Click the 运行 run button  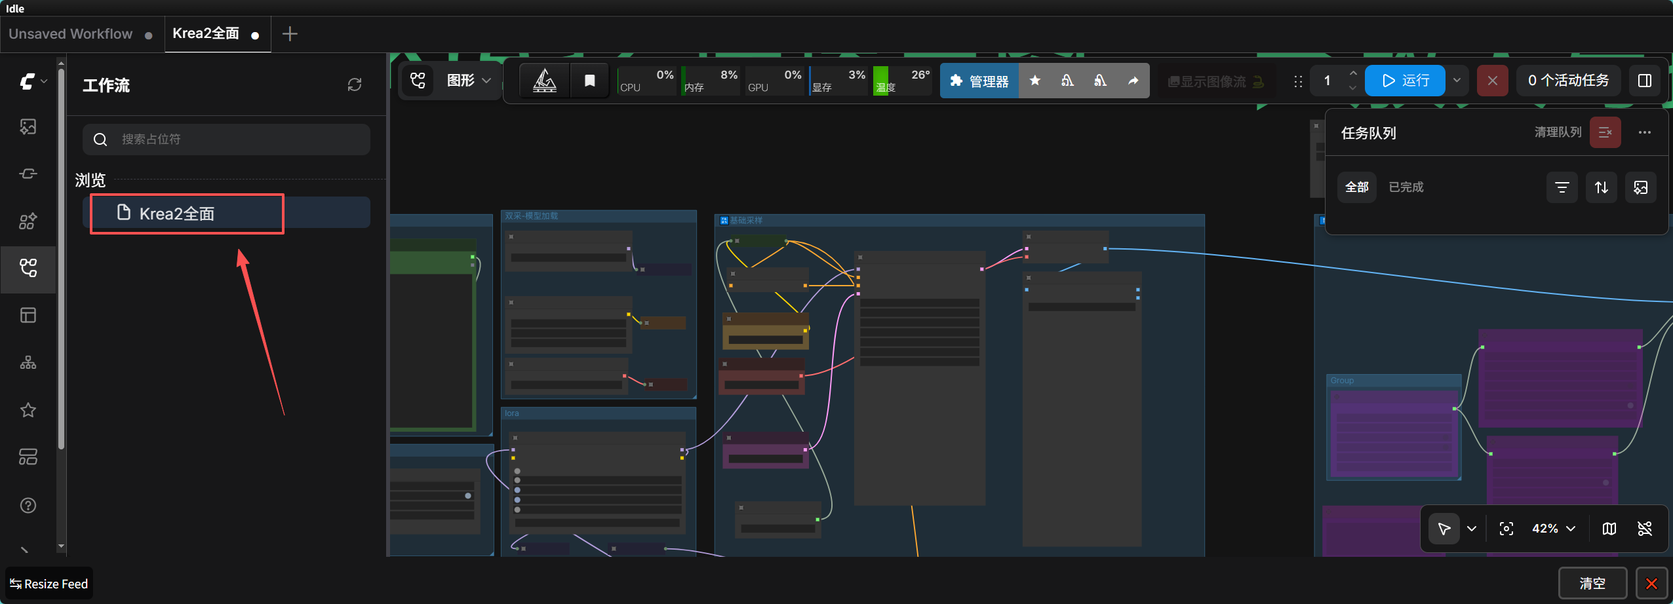tap(1405, 81)
